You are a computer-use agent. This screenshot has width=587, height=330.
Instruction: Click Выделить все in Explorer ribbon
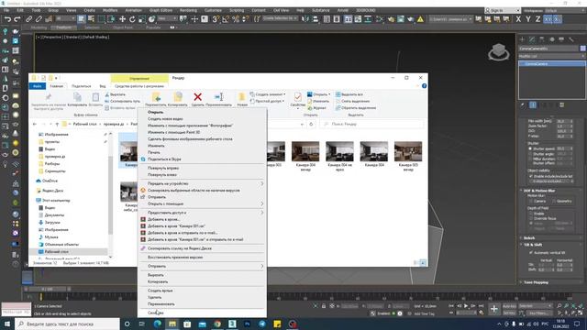[349, 94]
